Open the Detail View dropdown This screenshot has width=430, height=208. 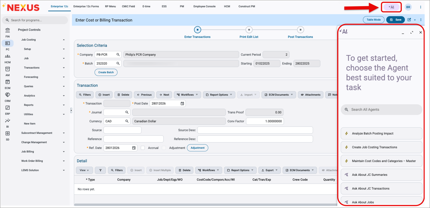pos(85,170)
